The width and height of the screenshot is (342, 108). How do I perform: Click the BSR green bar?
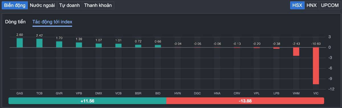[138, 46]
